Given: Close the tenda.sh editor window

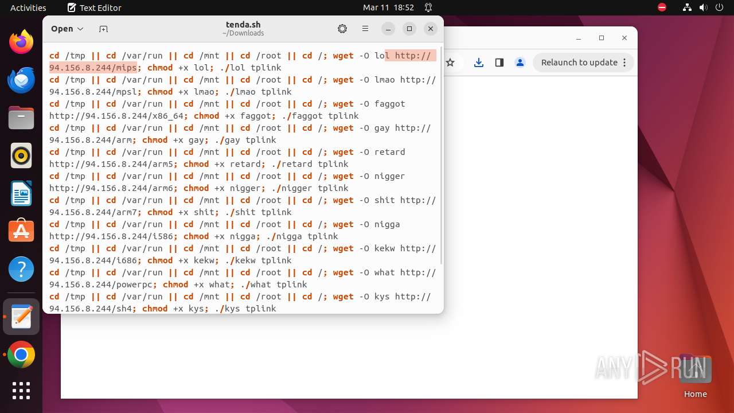Looking at the screenshot, I should [431, 29].
